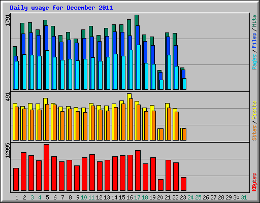
Task: Click the KBytes legend label
Action: pyautogui.click(x=254, y=182)
